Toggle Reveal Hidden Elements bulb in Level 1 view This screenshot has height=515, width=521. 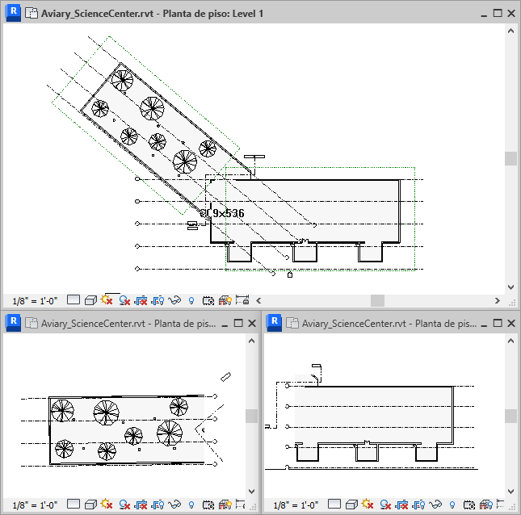(191, 301)
